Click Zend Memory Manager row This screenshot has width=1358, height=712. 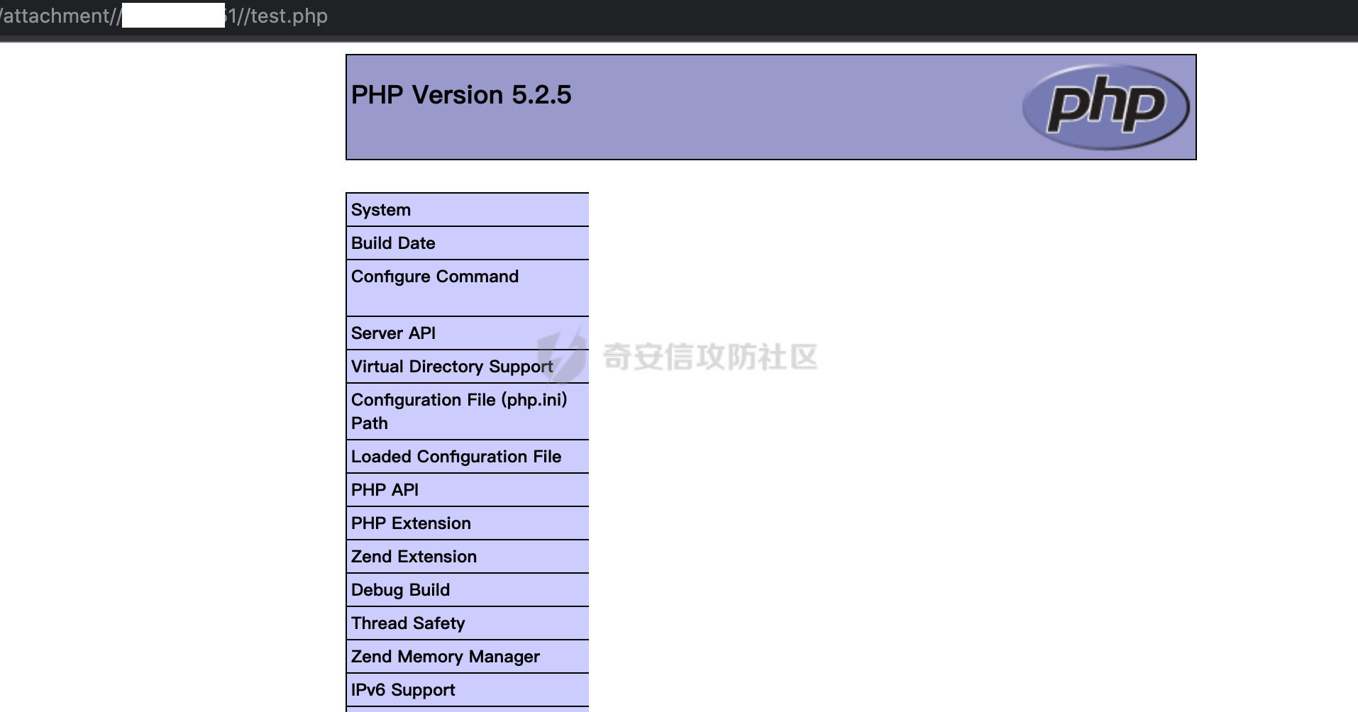pos(468,657)
